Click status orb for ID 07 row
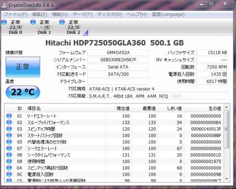The width and height of the screenshot is (236, 189). (x=9, y=148)
